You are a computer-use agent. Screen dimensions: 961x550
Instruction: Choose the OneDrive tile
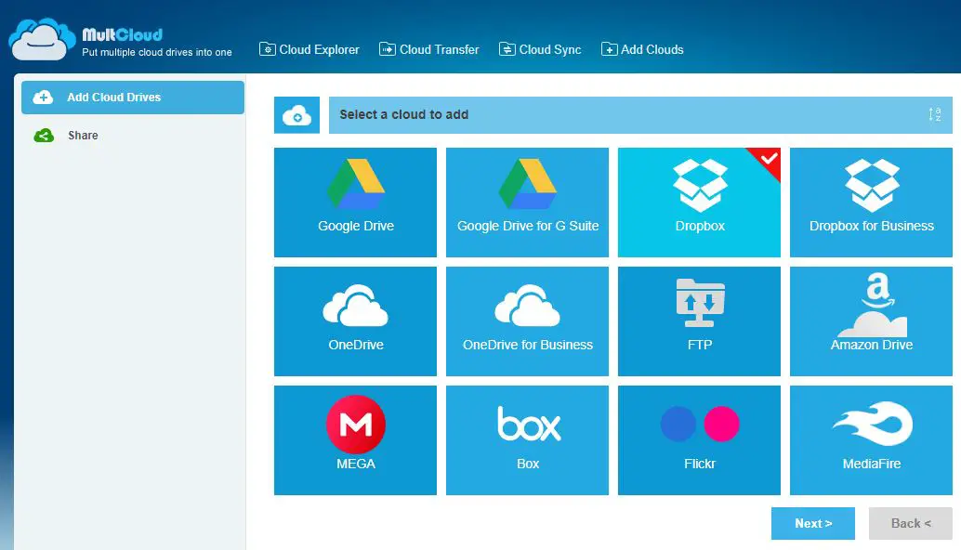point(355,321)
